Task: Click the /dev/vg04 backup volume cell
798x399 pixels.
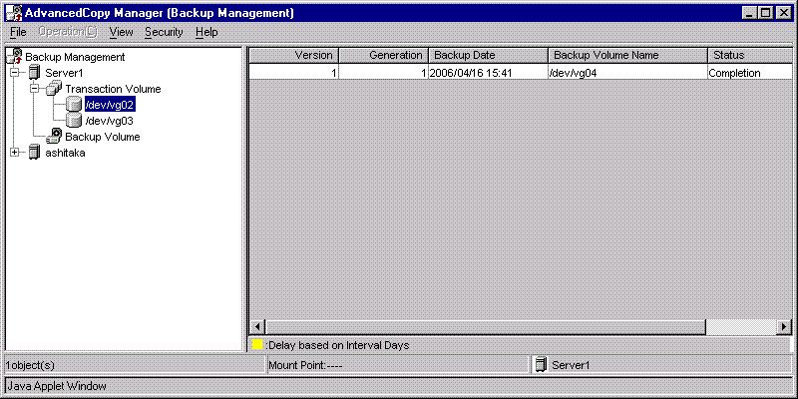Action: (x=627, y=73)
